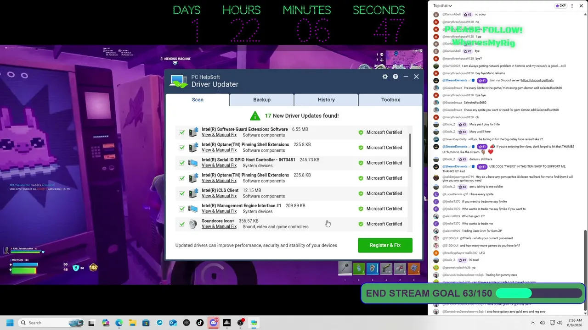Image resolution: width=588 pixels, height=330 pixels.
Task: Click the Intel iCLS Client device icon
Action: point(193,193)
